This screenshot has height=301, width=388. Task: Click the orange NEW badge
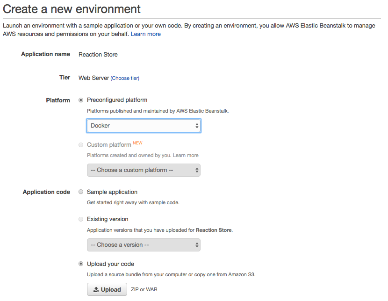pos(137,143)
